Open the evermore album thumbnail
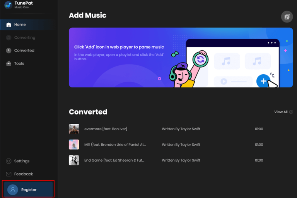 pyautogui.click(x=74, y=129)
